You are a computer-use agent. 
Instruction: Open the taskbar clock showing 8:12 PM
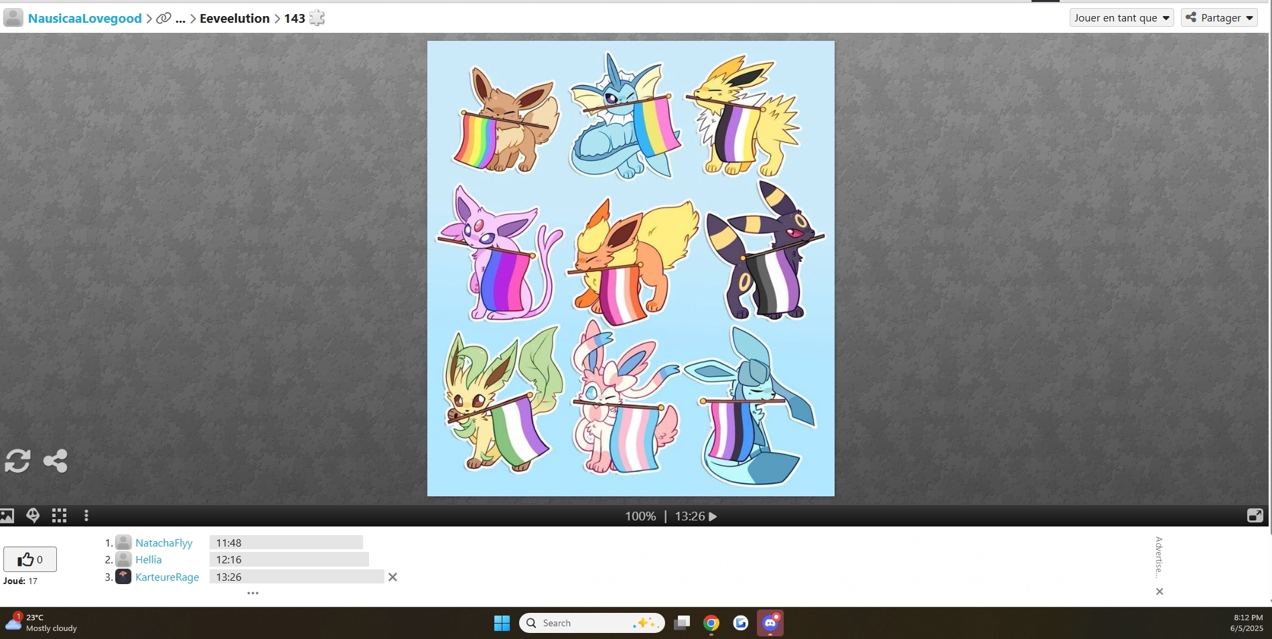click(1247, 623)
